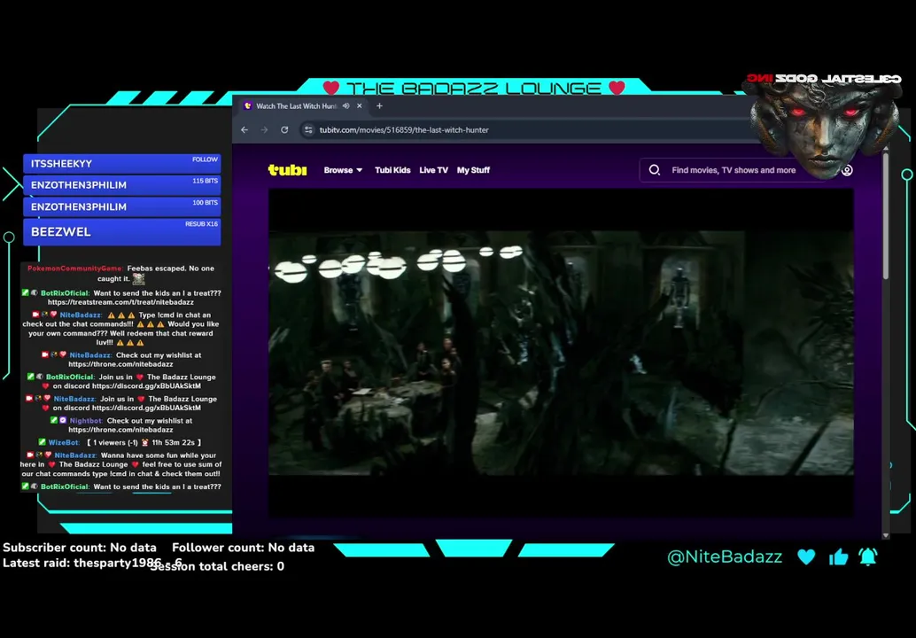Click Follower count label
Screen dimensions: 916x638
tap(243, 548)
